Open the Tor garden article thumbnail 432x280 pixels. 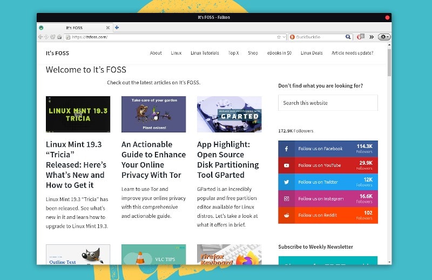point(153,114)
